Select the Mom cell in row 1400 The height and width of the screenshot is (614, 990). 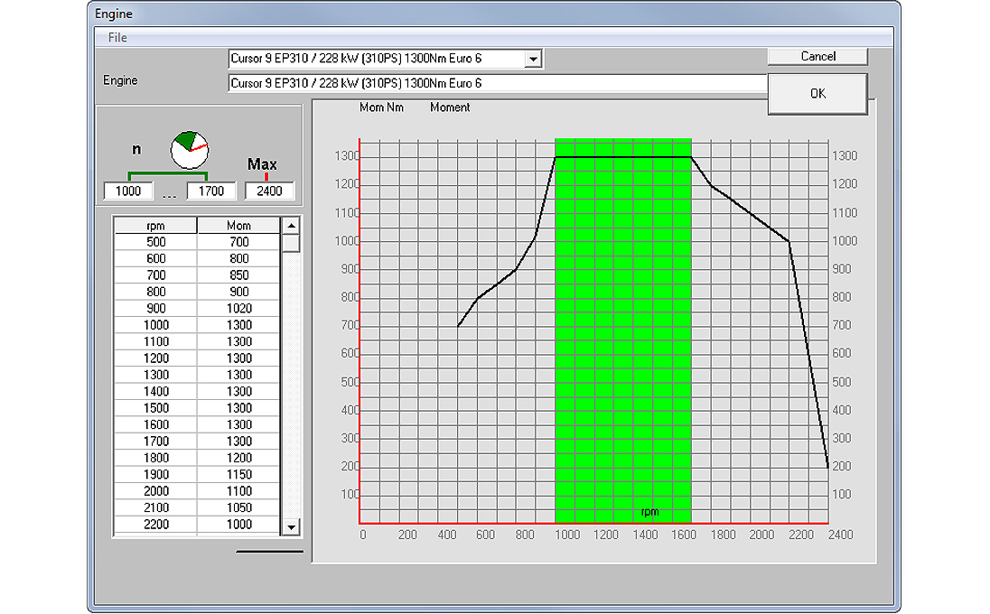(x=238, y=392)
